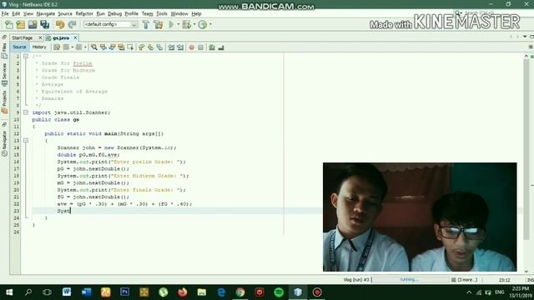
Task: Collapse the main method fold at line 13
Action: (26, 141)
